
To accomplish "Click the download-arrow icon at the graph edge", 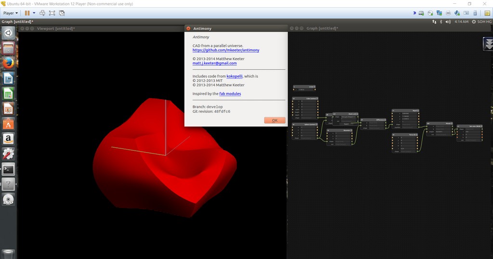I will click(x=488, y=44).
